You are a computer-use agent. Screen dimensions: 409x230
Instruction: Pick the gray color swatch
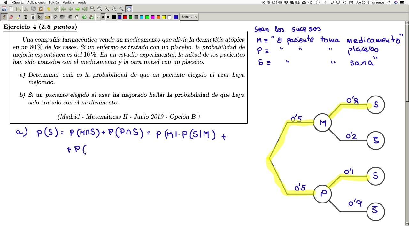[136, 17]
